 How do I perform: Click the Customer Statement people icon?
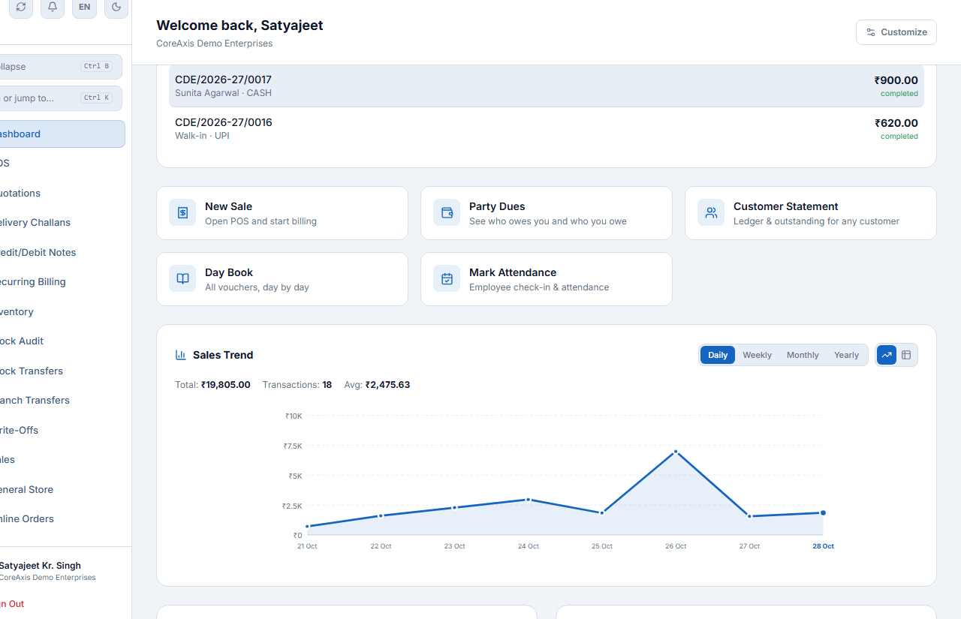711,213
